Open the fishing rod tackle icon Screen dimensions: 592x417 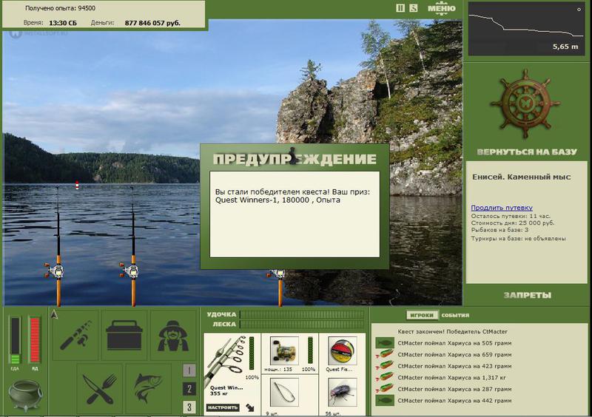coord(75,335)
